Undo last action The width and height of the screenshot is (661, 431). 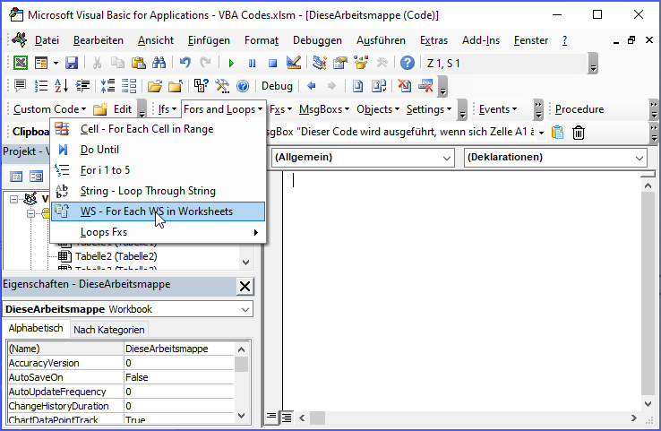pyautogui.click(x=185, y=64)
